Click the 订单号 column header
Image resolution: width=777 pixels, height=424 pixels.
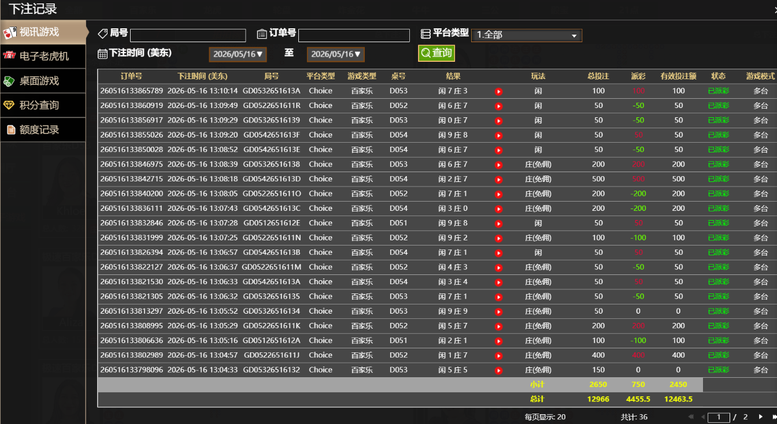[x=131, y=76]
